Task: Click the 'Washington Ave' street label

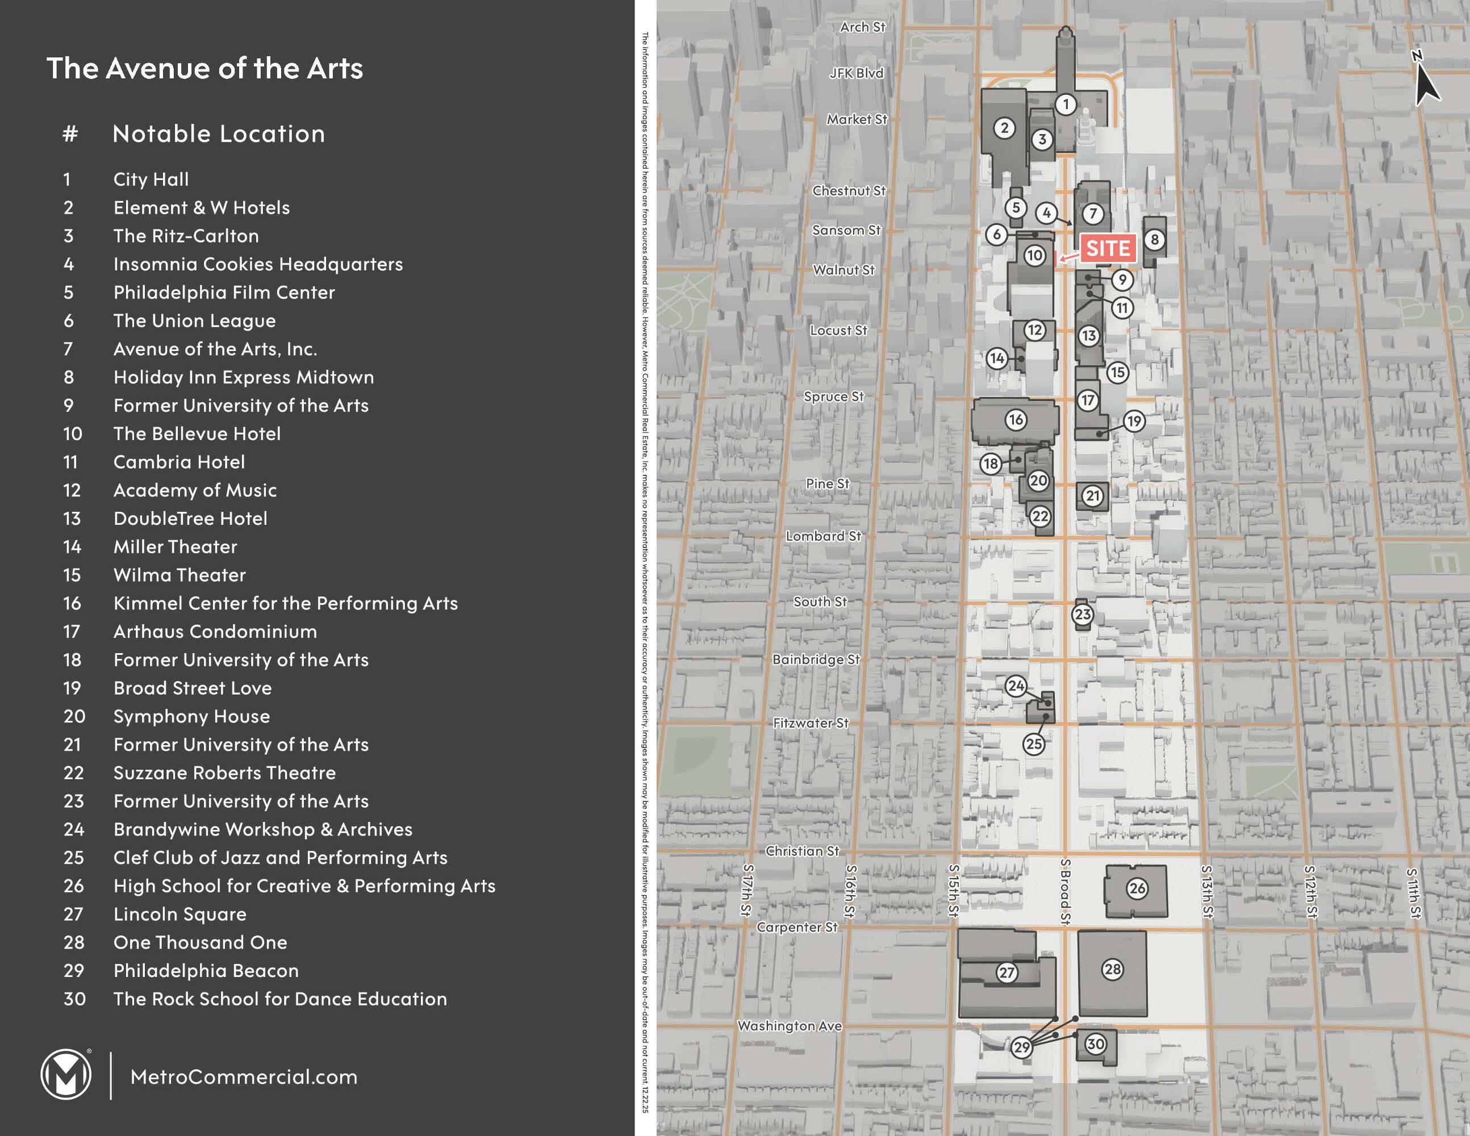Action: tap(790, 1026)
